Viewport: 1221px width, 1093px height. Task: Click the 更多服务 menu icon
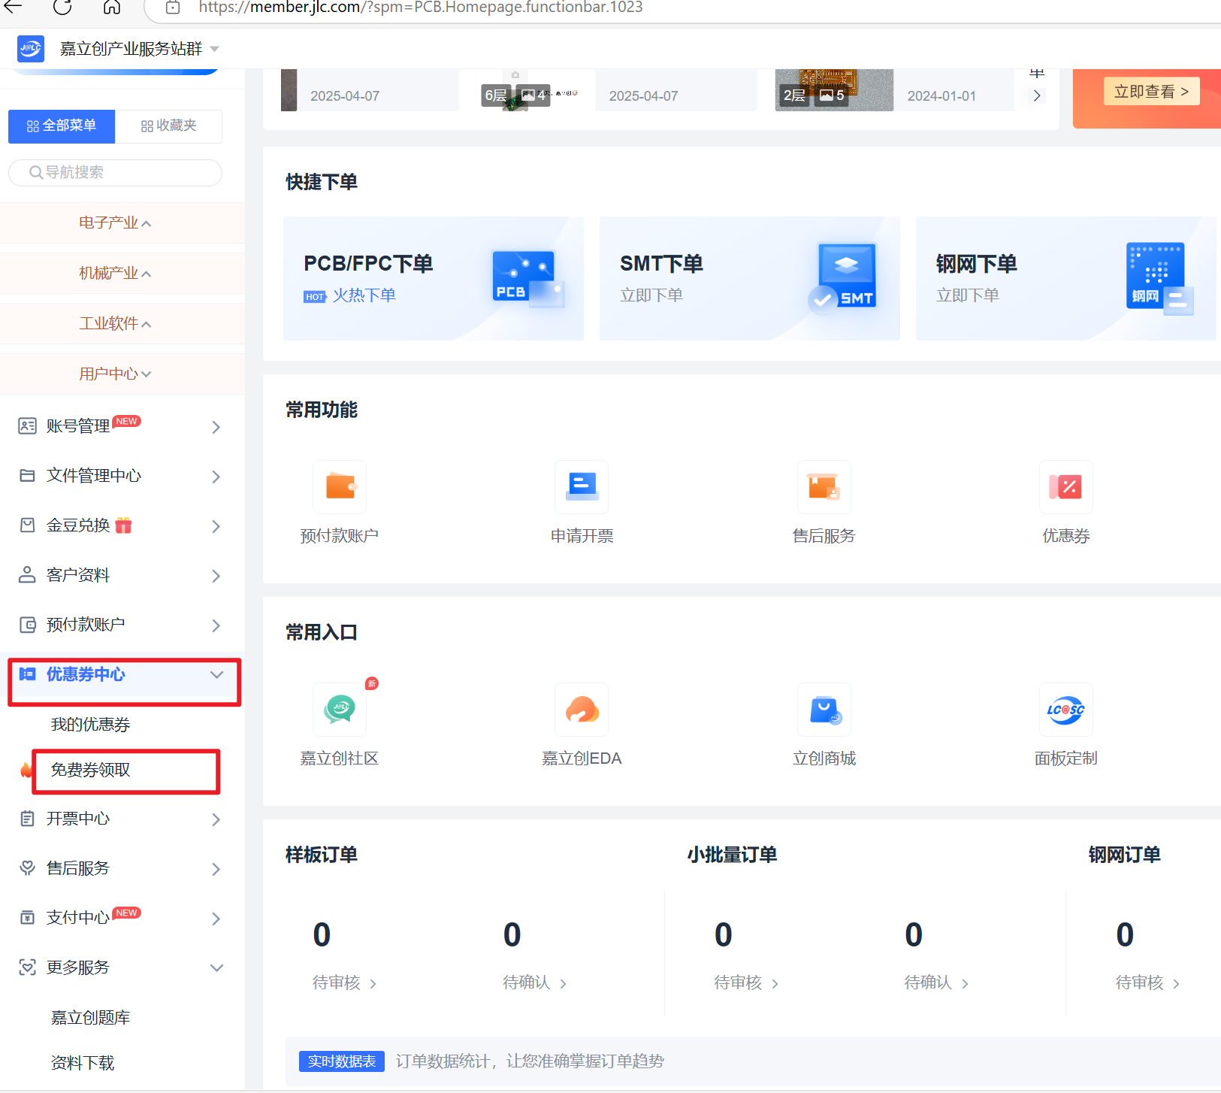pos(27,967)
